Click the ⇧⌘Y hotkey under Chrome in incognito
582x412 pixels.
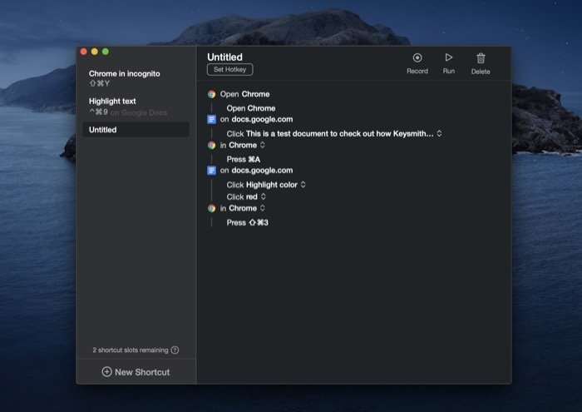pyautogui.click(x=99, y=83)
